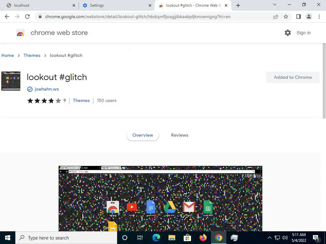Open the theme preview screenshot

[x=160, y=199]
